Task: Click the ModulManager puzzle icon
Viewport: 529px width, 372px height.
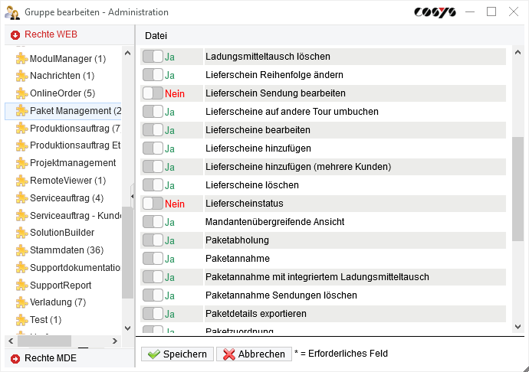Action: coord(21,59)
